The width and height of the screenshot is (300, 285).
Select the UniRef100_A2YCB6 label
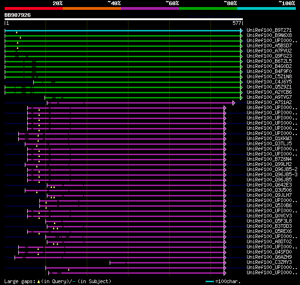click(x=269, y=92)
